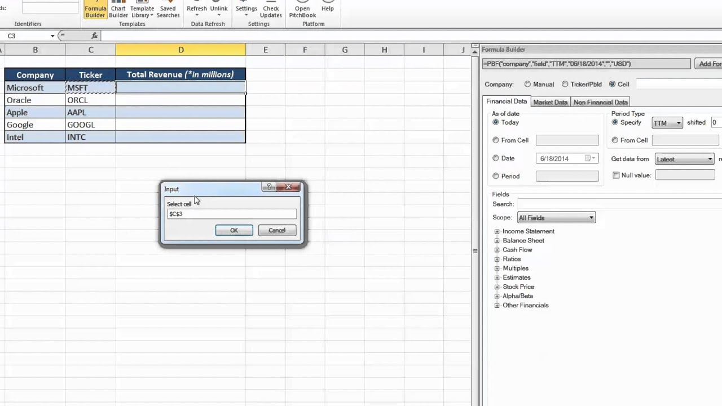Click the Help ribbon button
The height and width of the screenshot is (406, 722).
(328, 8)
